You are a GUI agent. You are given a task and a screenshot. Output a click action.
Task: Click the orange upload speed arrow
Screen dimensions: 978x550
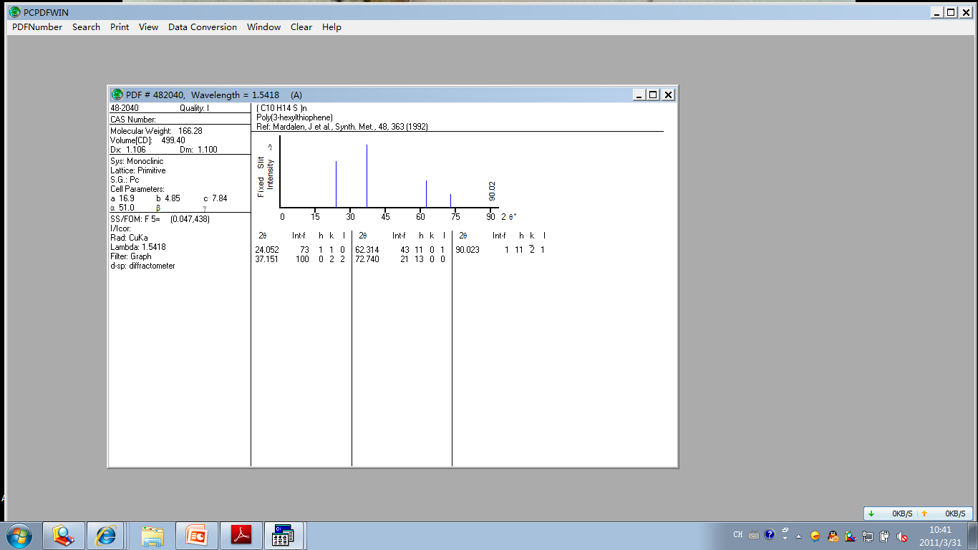924,513
